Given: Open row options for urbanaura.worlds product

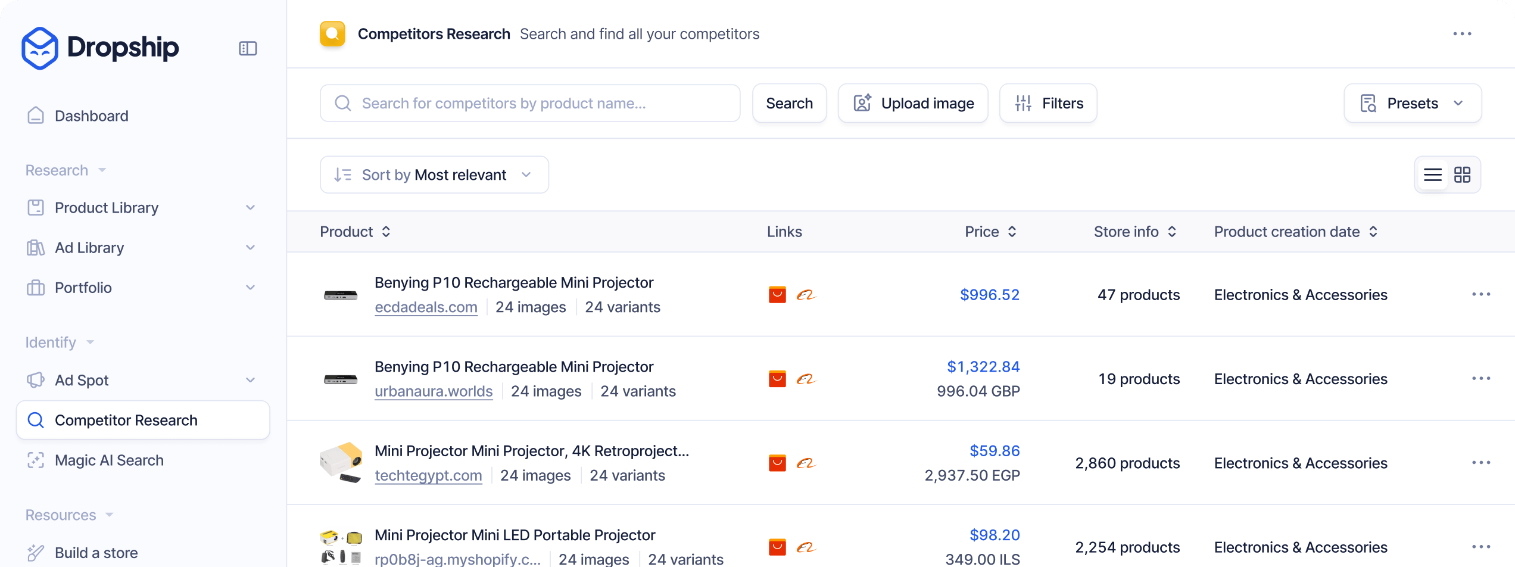Looking at the screenshot, I should tap(1480, 378).
